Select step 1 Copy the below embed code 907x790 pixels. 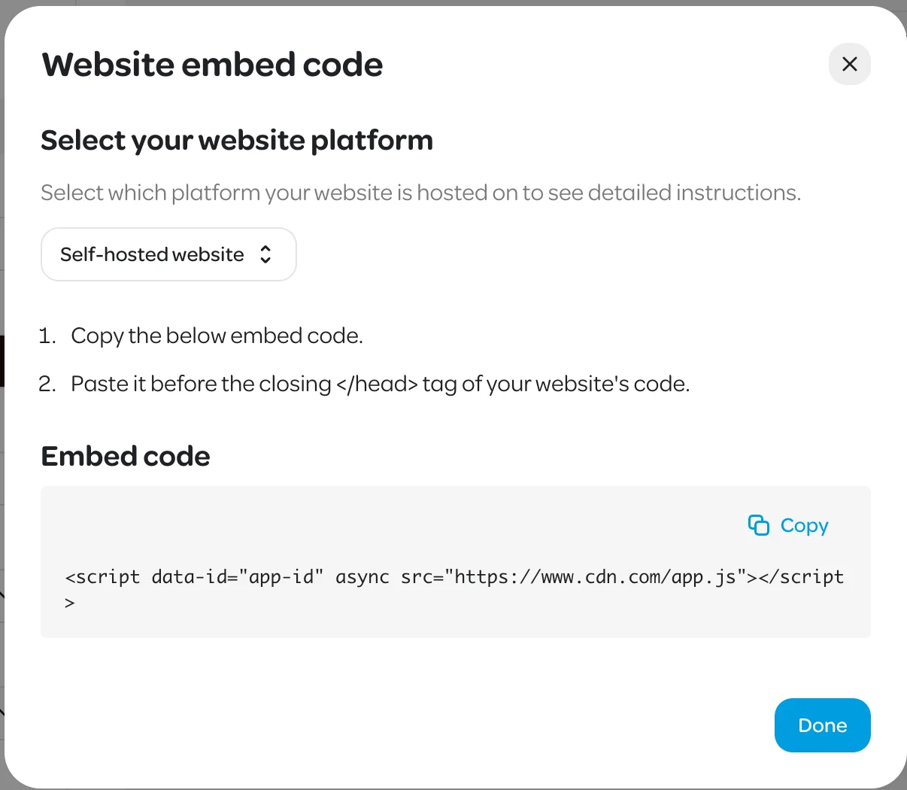pyautogui.click(x=217, y=336)
